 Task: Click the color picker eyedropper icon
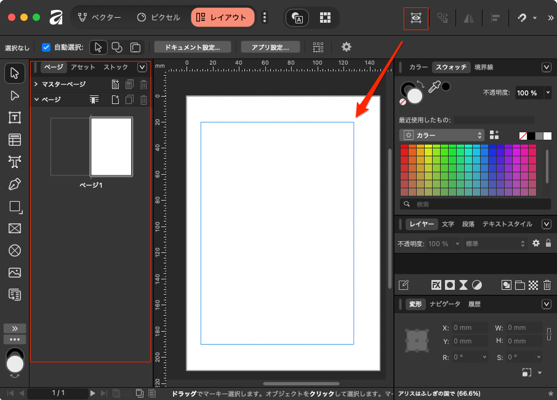coord(434,88)
